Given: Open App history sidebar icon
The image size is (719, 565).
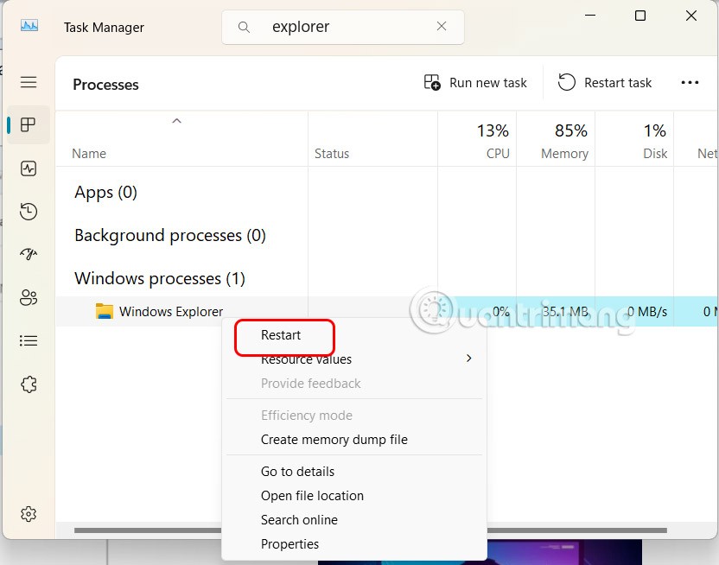Looking at the screenshot, I should tap(29, 212).
